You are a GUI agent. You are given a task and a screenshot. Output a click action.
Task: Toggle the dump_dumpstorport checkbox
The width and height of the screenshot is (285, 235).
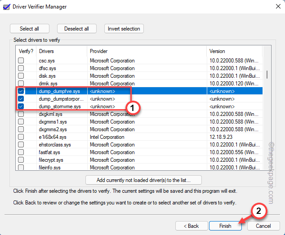[x=21, y=99]
